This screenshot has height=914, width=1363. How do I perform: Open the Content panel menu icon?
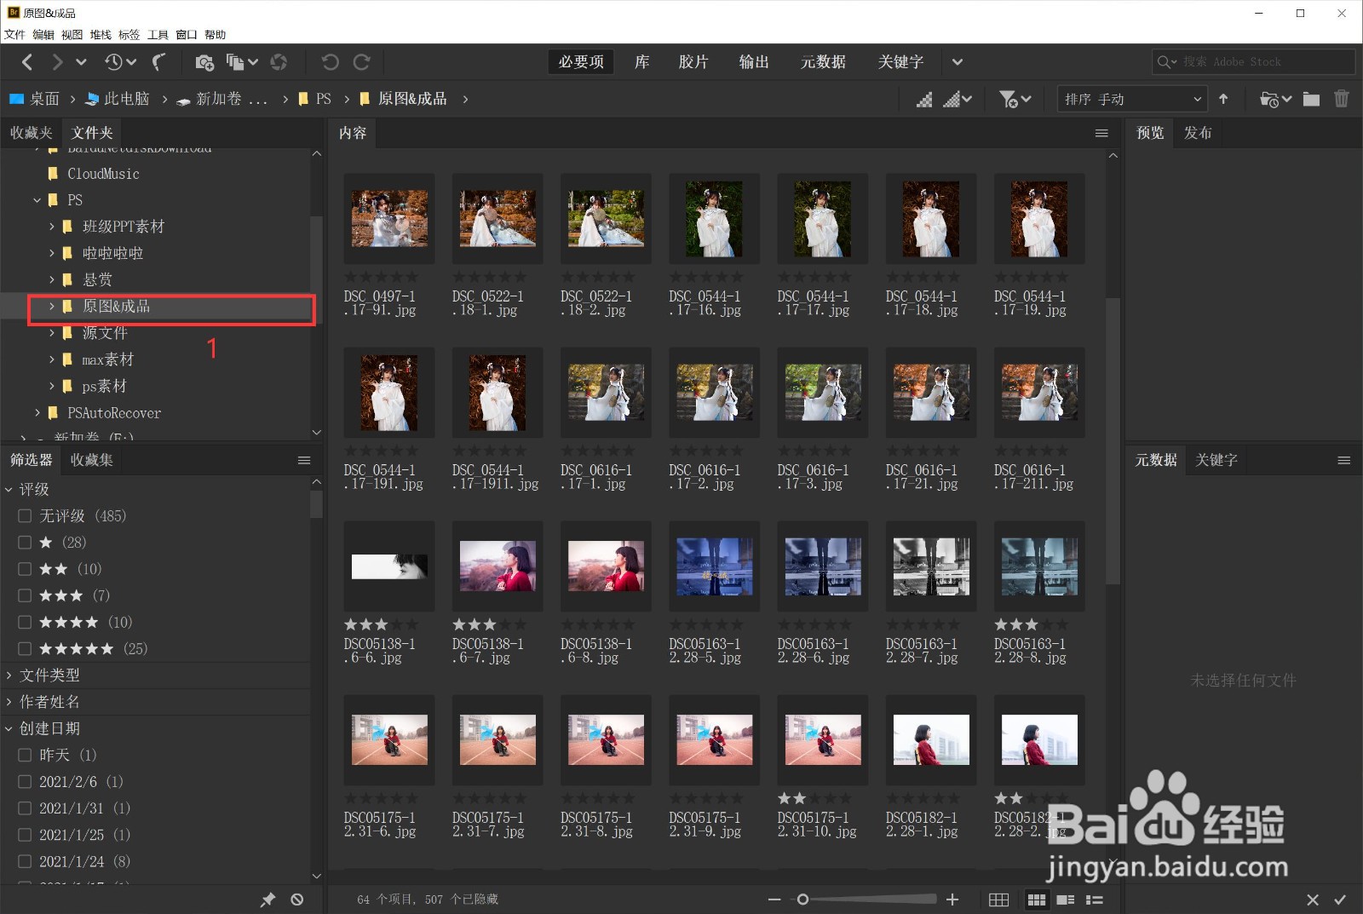point(1101,133)
